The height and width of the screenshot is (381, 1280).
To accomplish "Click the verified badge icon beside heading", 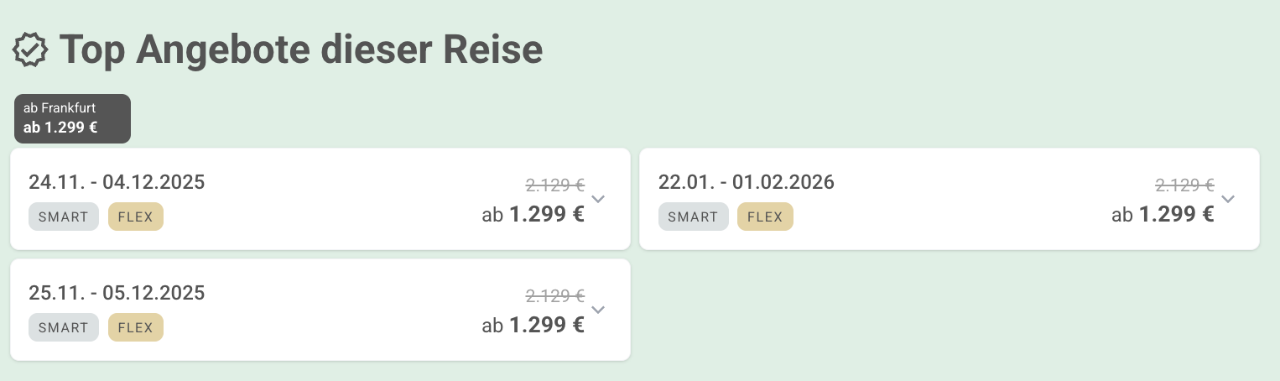I will click(31, 51).
